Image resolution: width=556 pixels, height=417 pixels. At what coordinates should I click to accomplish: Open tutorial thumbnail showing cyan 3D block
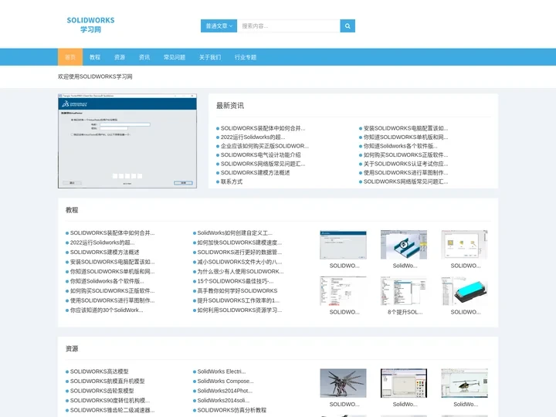(465, 291)
